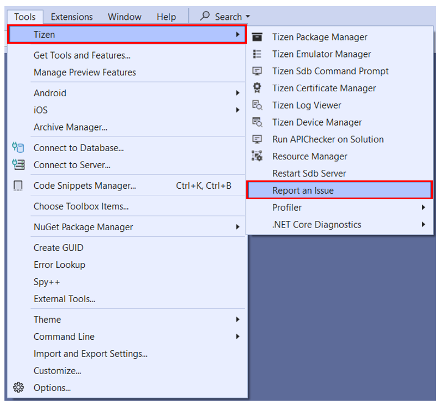Choose Restart Sdb Server

coord(309,173)
